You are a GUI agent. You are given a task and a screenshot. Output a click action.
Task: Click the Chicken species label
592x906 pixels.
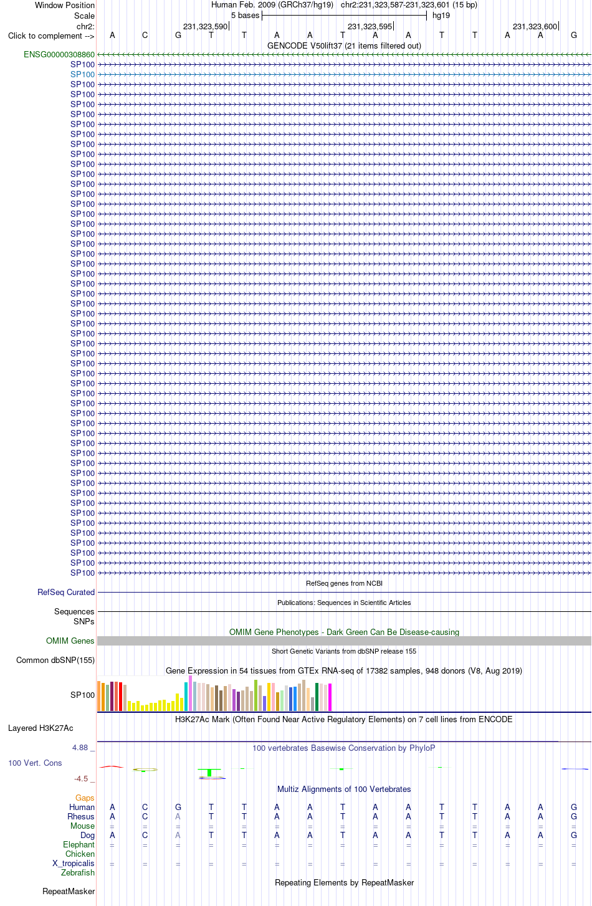[x=80, y=854]
